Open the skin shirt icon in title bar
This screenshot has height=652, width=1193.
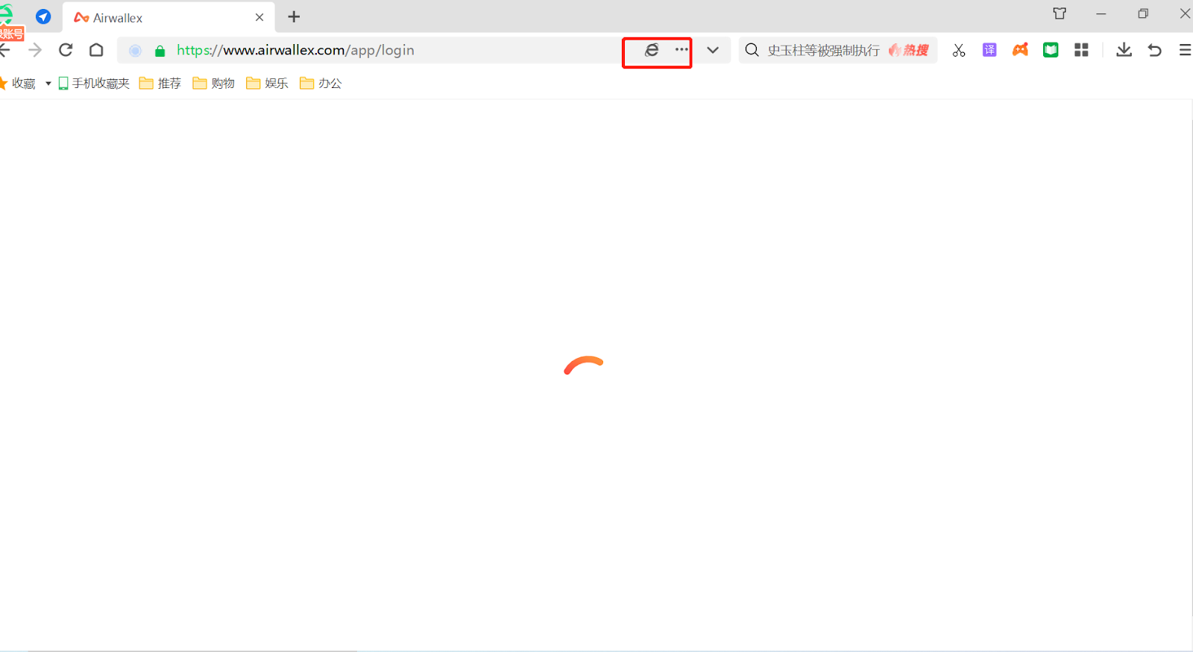coord(1060,13)
